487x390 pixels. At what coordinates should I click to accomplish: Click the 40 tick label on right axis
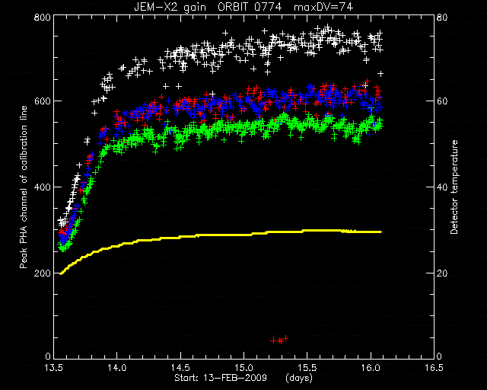click(x=442, y=187)
